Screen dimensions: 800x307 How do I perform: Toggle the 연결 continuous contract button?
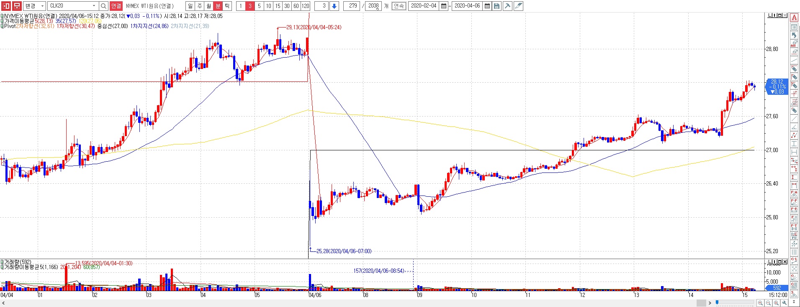click(116, 6)
